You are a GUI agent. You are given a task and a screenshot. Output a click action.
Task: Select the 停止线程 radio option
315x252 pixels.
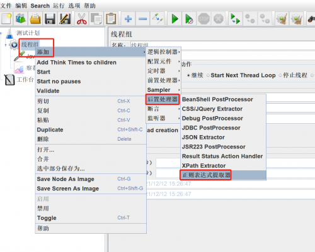click(x=293, y=75)
